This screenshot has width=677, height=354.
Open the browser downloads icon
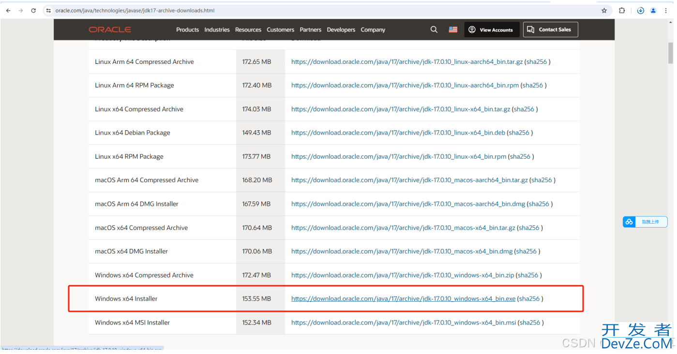[640, 10]
